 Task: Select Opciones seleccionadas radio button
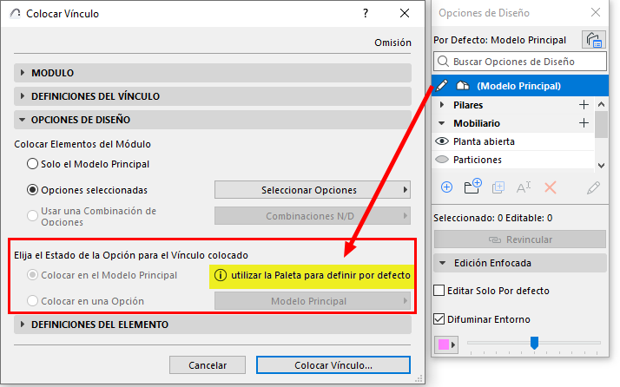coord(32,190)
